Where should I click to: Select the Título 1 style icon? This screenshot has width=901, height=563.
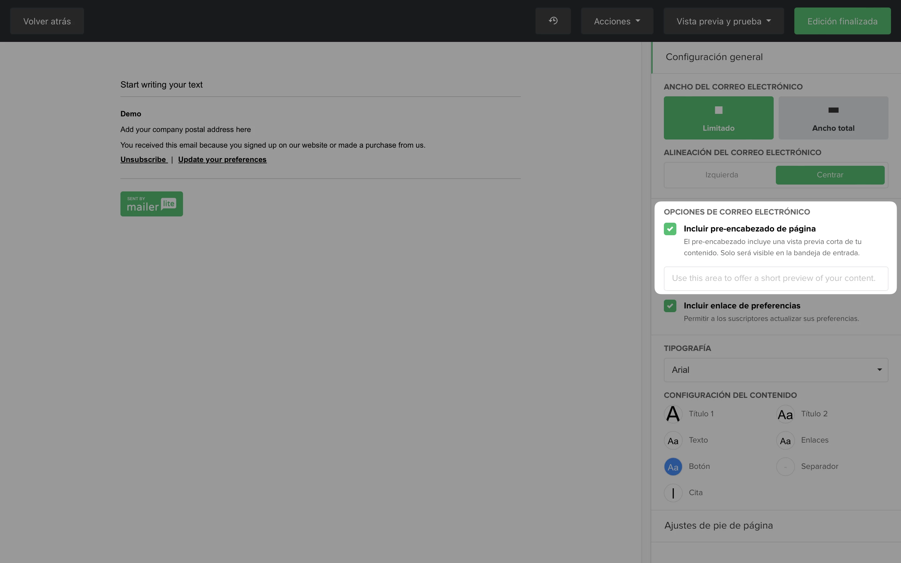tap(673, 414)
